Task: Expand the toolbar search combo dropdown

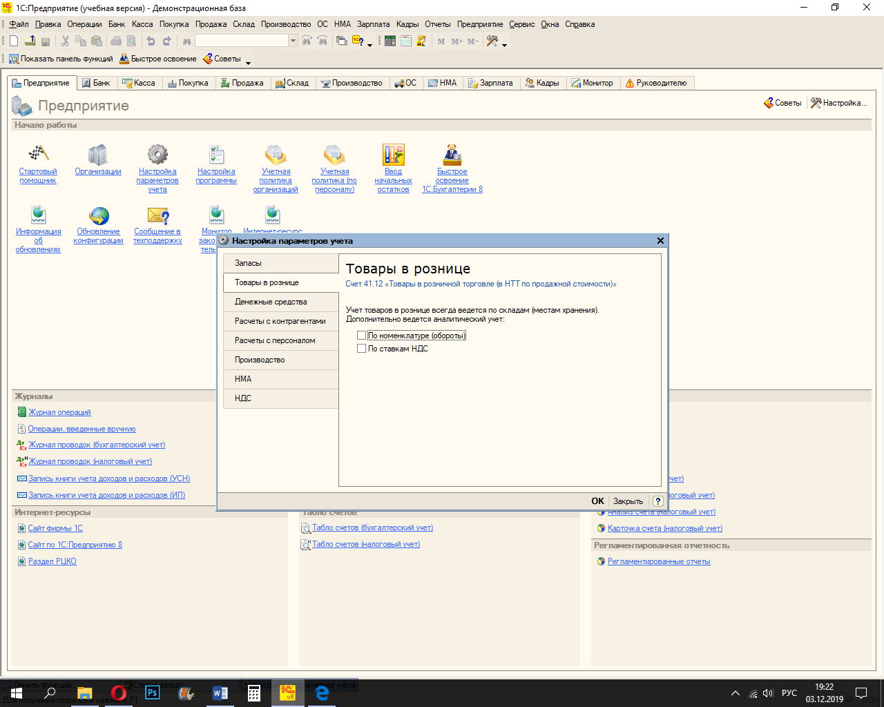Action: [293, 41]
